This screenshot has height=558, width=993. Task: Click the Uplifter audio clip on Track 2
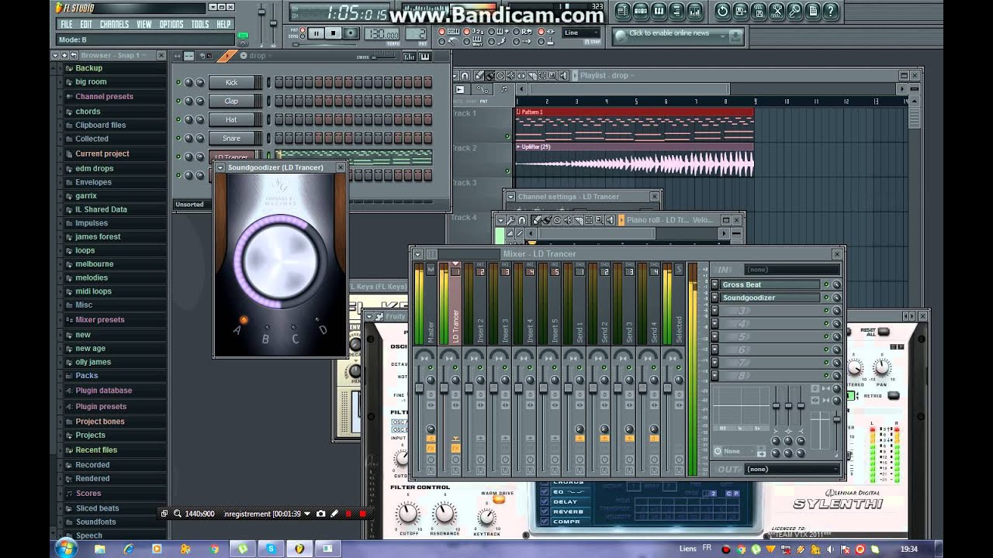(x=634, y=160)
